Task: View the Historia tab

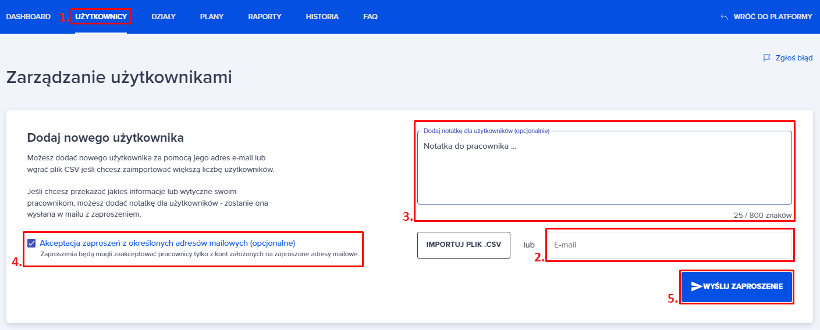Action: [x=322, y=17]
